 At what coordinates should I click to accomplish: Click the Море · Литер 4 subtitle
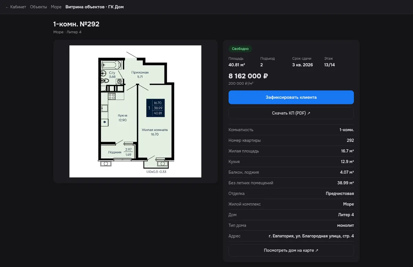click(x=67, y=32)
